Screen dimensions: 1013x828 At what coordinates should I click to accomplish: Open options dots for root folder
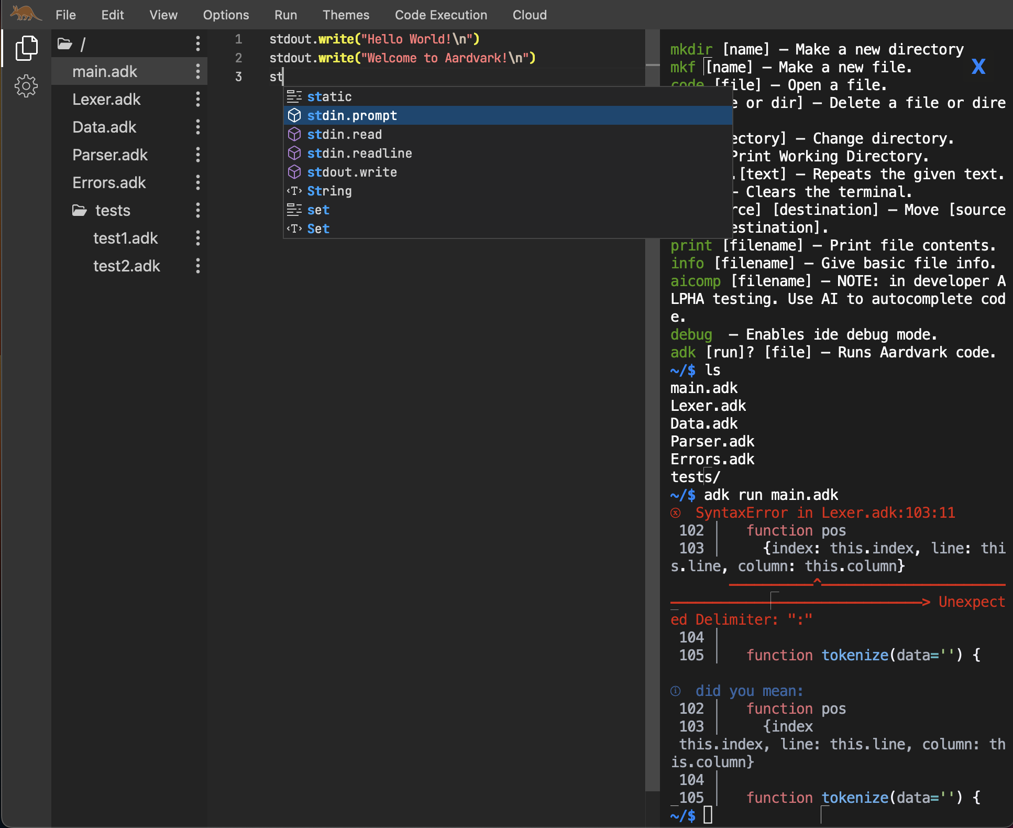tap(197, 43)
